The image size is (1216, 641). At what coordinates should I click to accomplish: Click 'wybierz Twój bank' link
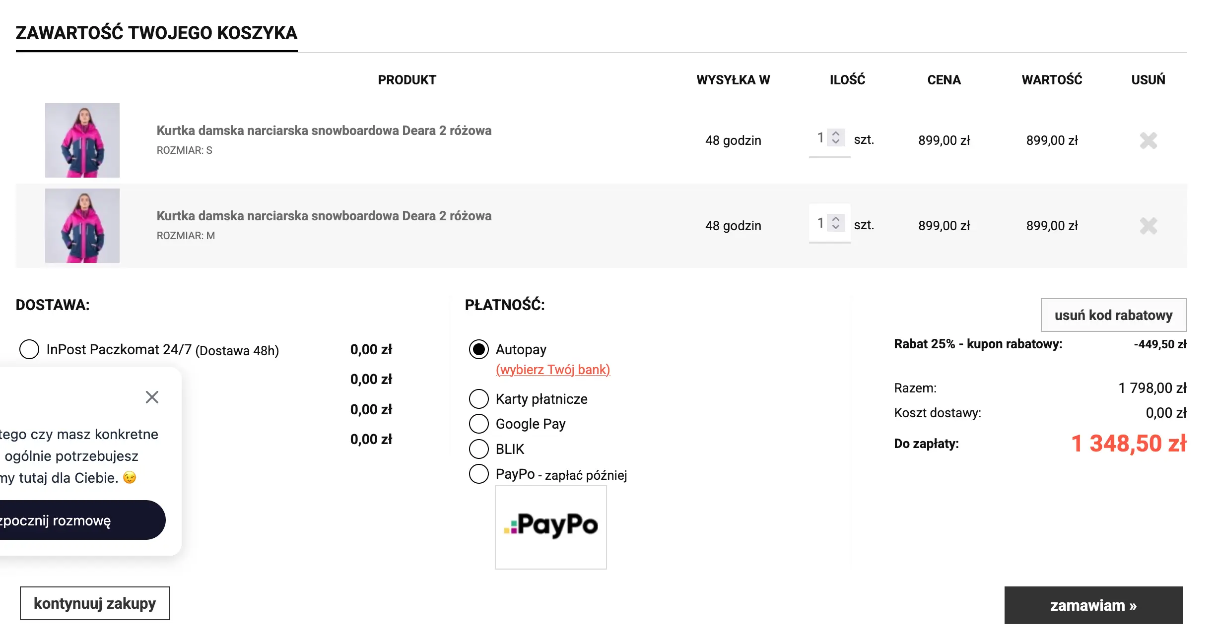[x=552, y=370]
